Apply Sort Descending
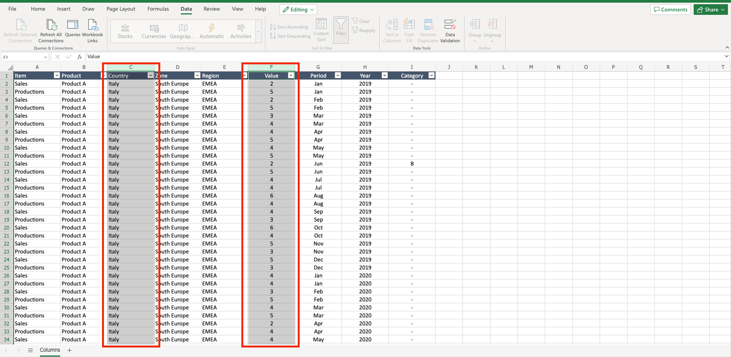 290,36
